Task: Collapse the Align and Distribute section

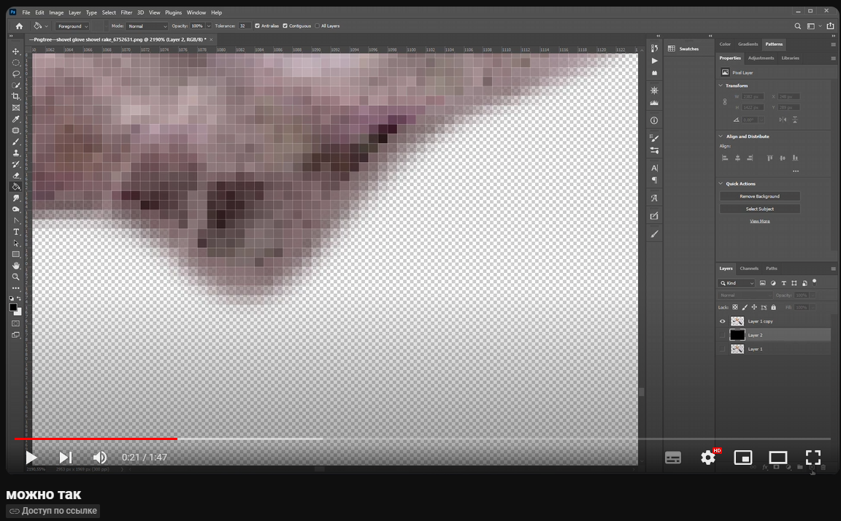Action: click(x=721, y=136)
